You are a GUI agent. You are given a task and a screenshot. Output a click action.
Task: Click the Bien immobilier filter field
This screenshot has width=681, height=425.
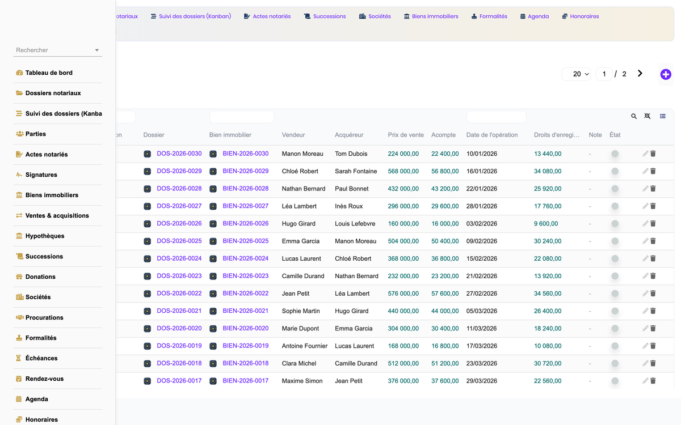point(242,117)
